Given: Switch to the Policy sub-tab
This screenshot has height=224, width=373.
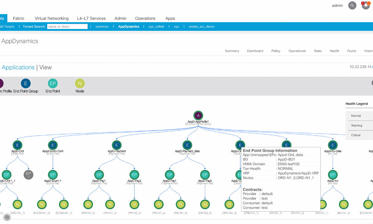Looking at the screenshot, I should (x=276, y=51).
